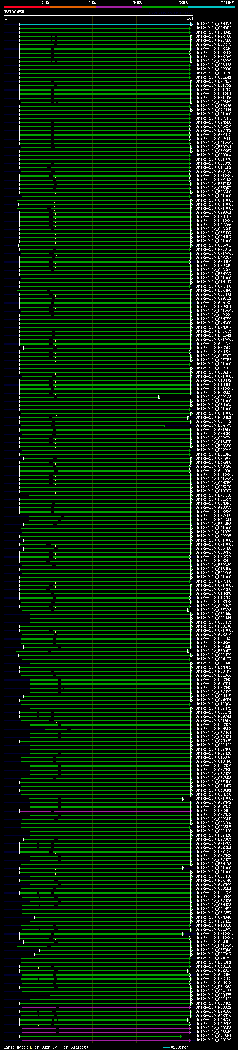Select hit UniRef100_C1FEF9
Screen dimensions: 238x1050
(x=213, y=167)
